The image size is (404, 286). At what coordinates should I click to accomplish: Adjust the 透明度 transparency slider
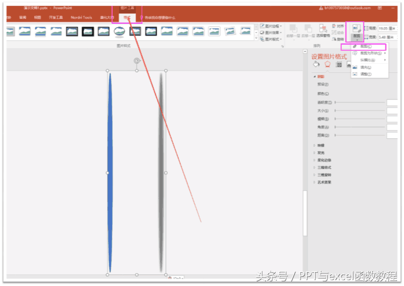tap(359, 102)
